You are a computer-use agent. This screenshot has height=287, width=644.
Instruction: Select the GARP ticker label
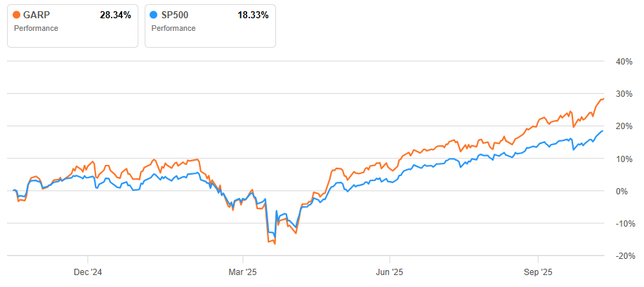[37, 15]
